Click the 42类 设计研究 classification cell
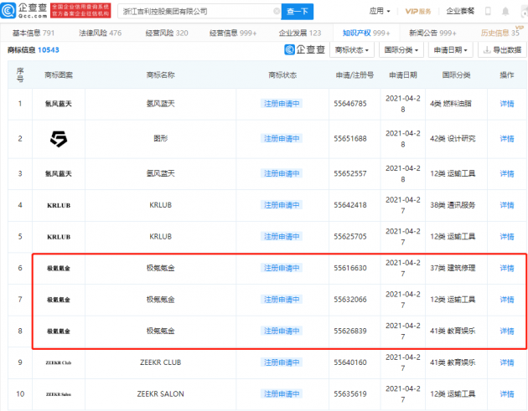Image resolution: width=528 pixels, height=411 pixels. point(453,139)
